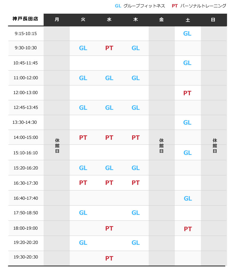The height and width of the screenshot is (270, 230).
Task: Click the Saturday 9:15-10:15 GL class
Action: [x=187, y=34]
